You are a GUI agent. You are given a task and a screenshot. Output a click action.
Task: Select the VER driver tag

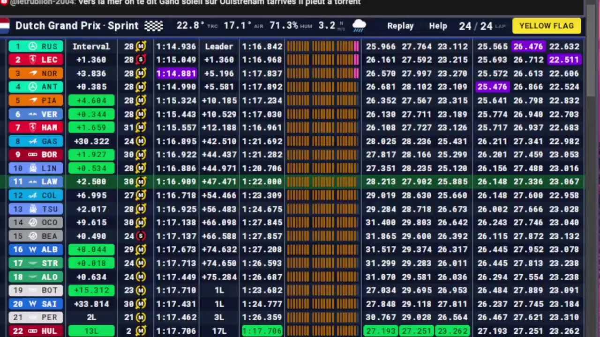pyautogui.click(x=36, y=114)
